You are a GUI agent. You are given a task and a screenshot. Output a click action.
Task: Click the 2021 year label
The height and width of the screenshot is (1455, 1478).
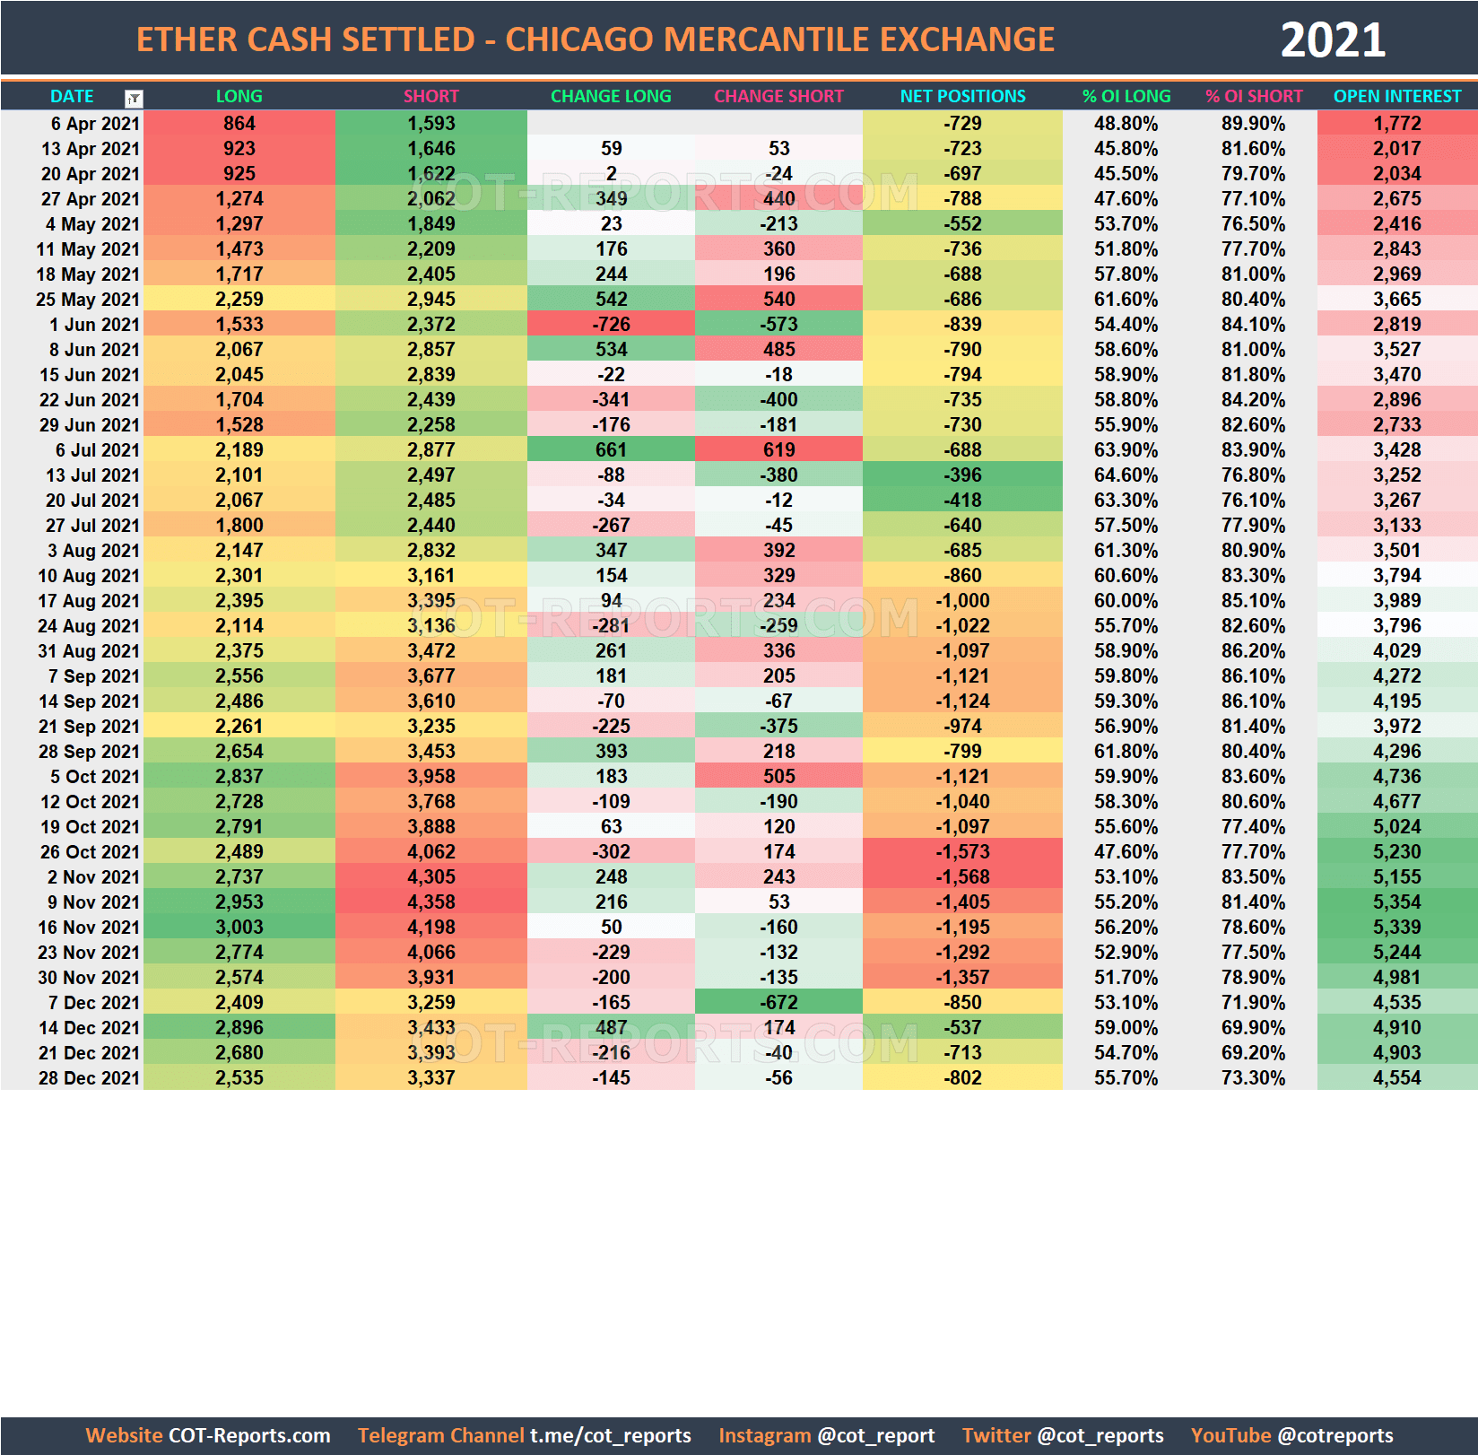click(x=1333, y=39)
